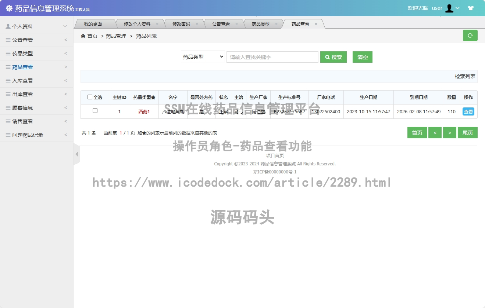The width and height of the screenshot is (485, 308).
Task: Click the 检索列表 label
Action: [x=465, y=77]
